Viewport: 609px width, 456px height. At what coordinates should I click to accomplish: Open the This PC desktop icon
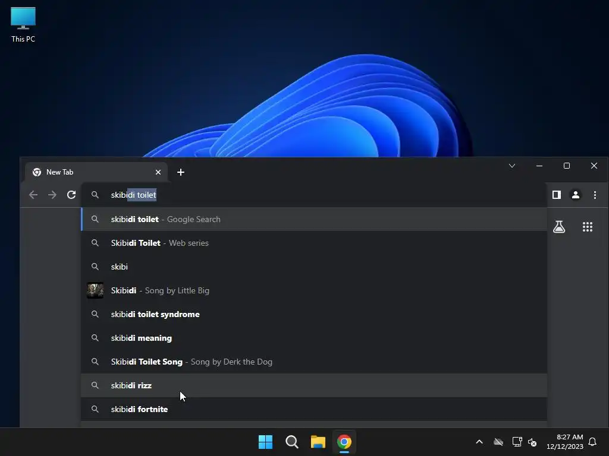pyautogui.click(x=23, y=25)
